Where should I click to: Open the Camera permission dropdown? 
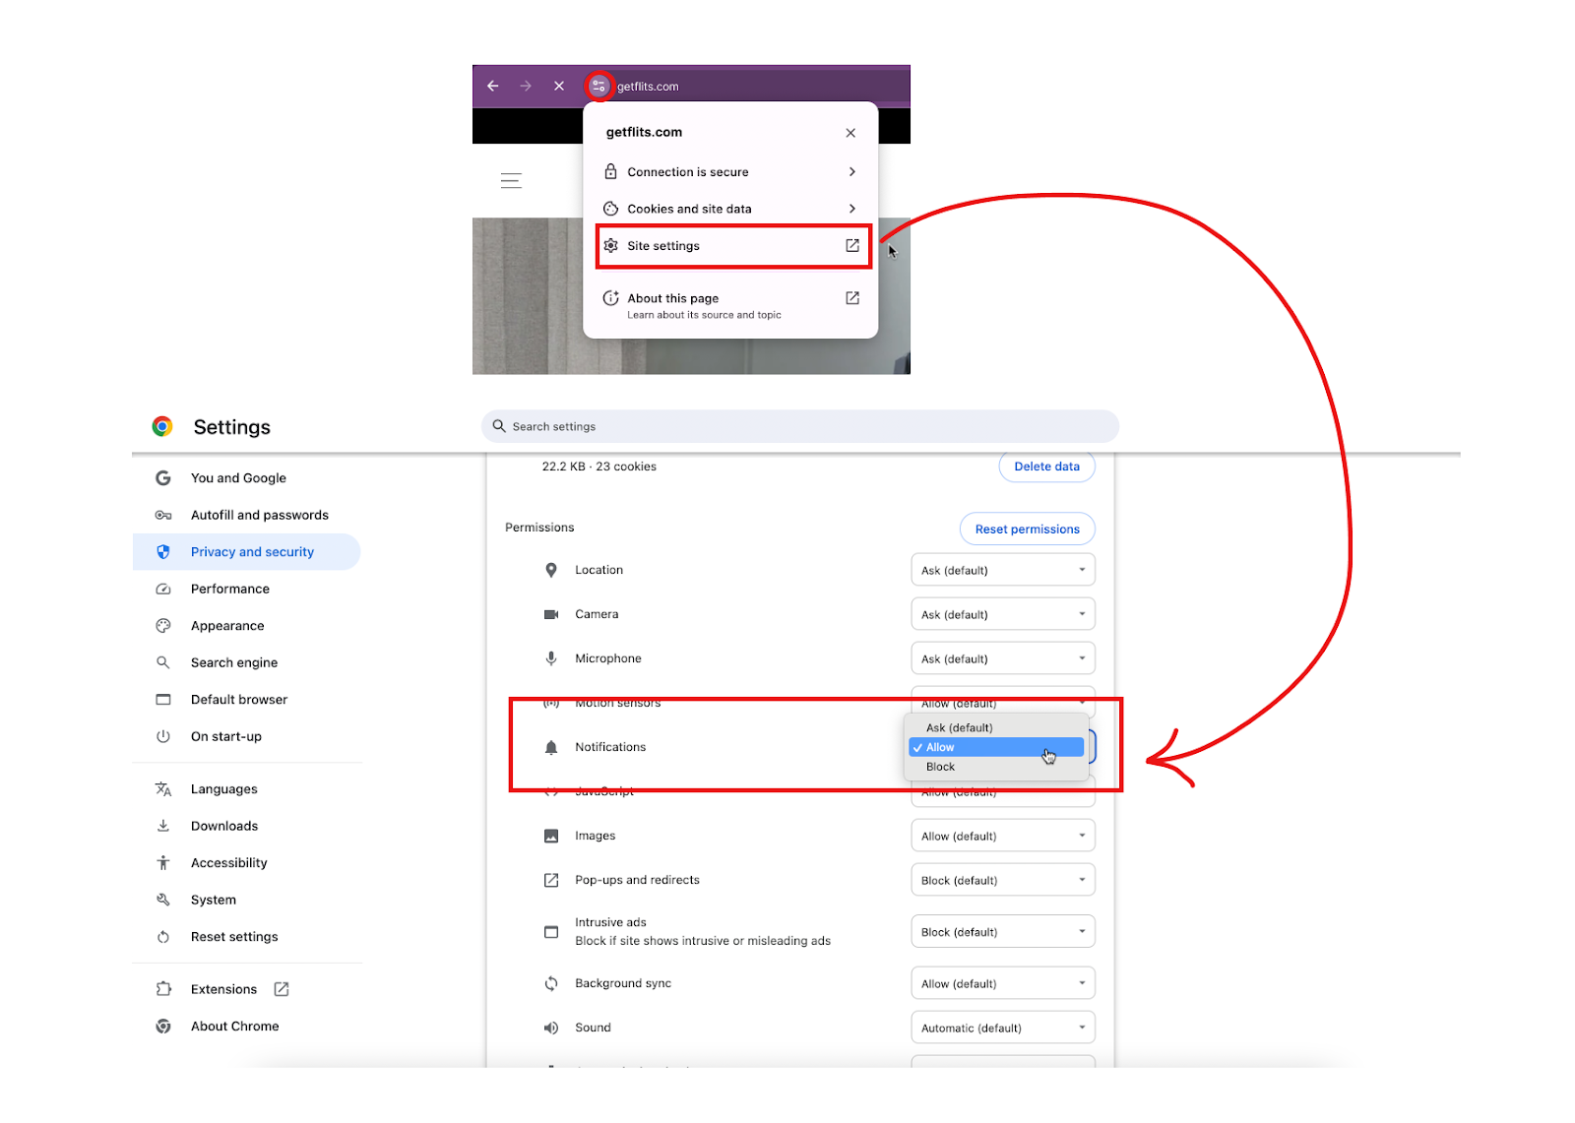click(x=1003, y=614)
